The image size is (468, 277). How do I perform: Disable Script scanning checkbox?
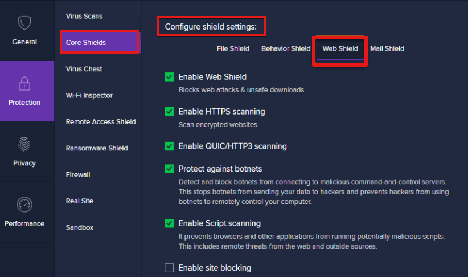[169, 223]
